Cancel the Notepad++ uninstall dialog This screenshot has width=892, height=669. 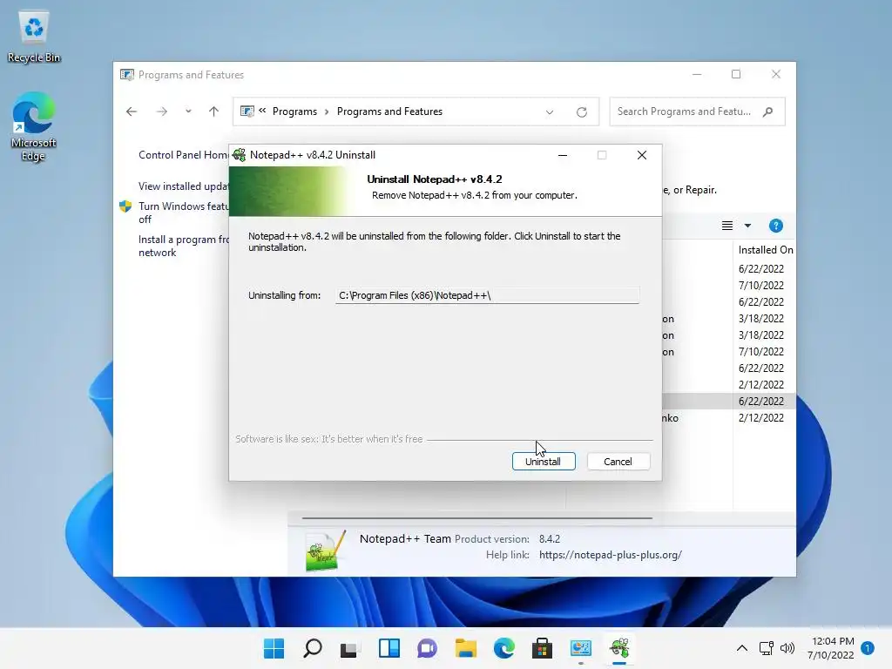(618, 462)
